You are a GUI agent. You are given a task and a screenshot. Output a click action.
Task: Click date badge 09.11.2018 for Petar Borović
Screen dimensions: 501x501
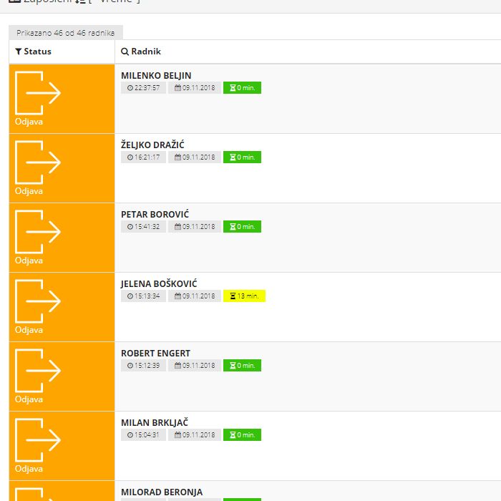tap(195, 226)
